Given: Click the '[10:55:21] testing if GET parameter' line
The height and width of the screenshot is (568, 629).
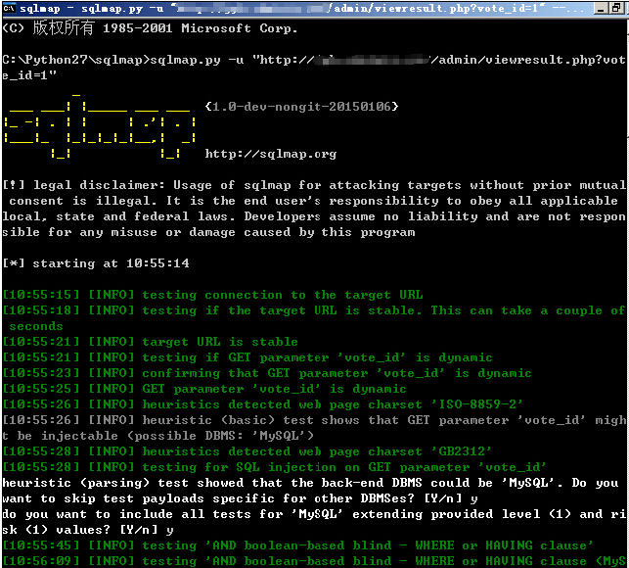Looking at the screenshot, I should 247,357.
